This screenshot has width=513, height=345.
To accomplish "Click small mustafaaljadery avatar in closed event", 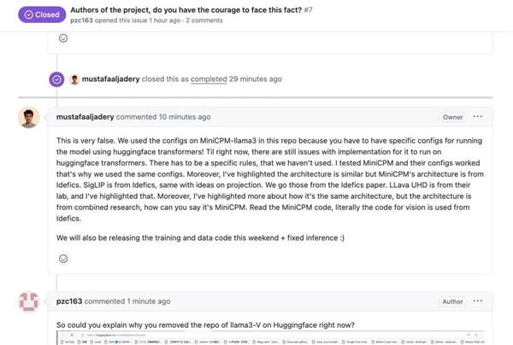I will 74,79.
